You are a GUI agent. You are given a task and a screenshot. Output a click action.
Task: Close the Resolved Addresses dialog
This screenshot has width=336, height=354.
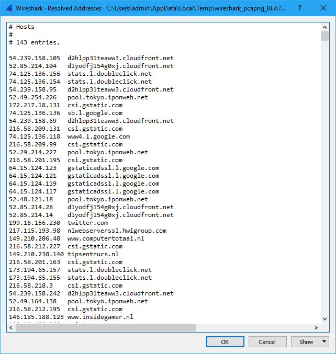(323, 8)
